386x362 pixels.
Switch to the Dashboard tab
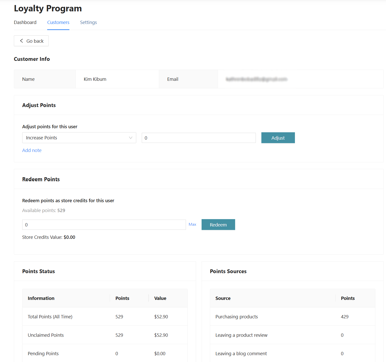25,22
